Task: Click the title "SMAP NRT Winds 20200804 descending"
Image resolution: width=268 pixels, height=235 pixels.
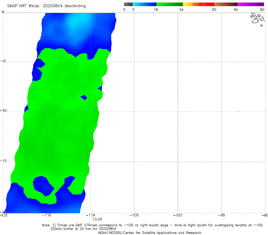Action: coord(46,6)
